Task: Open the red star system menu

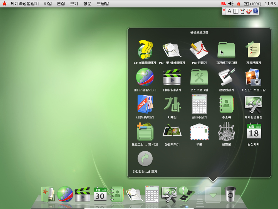Action: (4, 3)
